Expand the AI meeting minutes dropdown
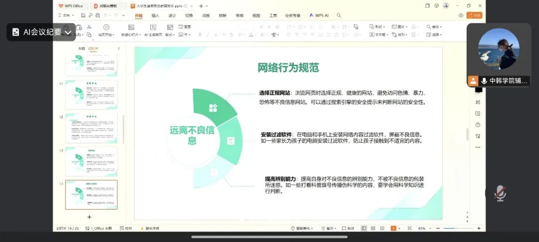Viewport: 539px width, 242px height. [68, 32]
